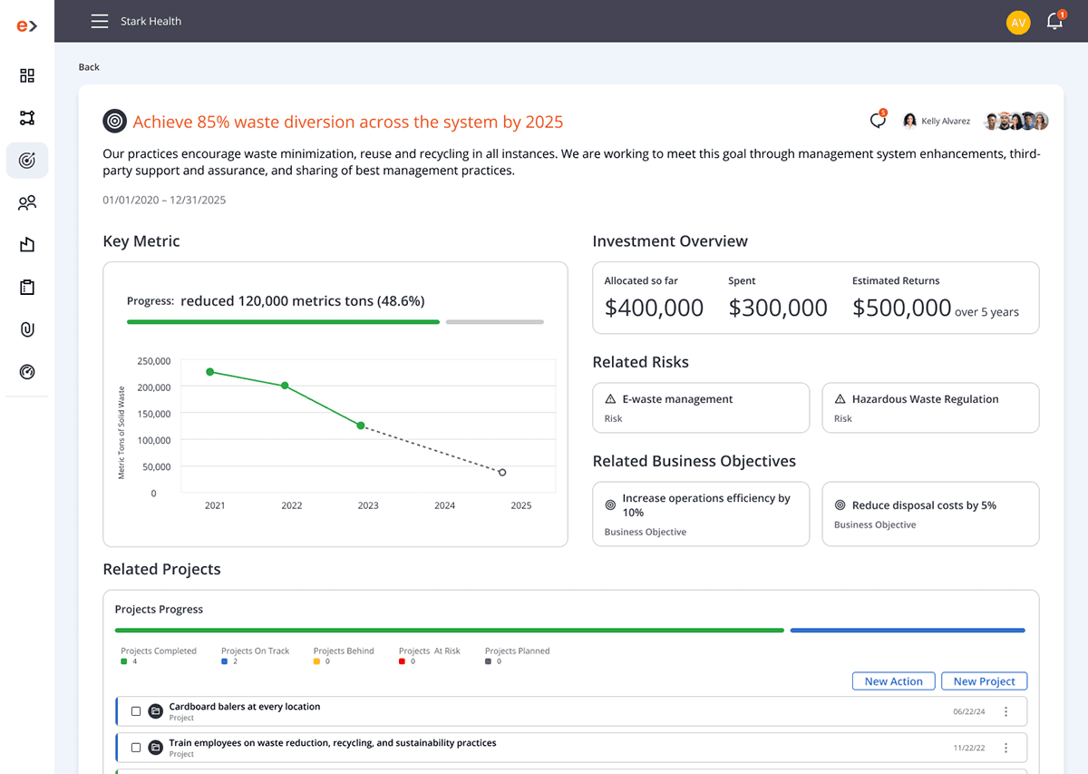Click the green Key Metric progress bar
The image size is (1088, 774).
(x=283, y=321)
